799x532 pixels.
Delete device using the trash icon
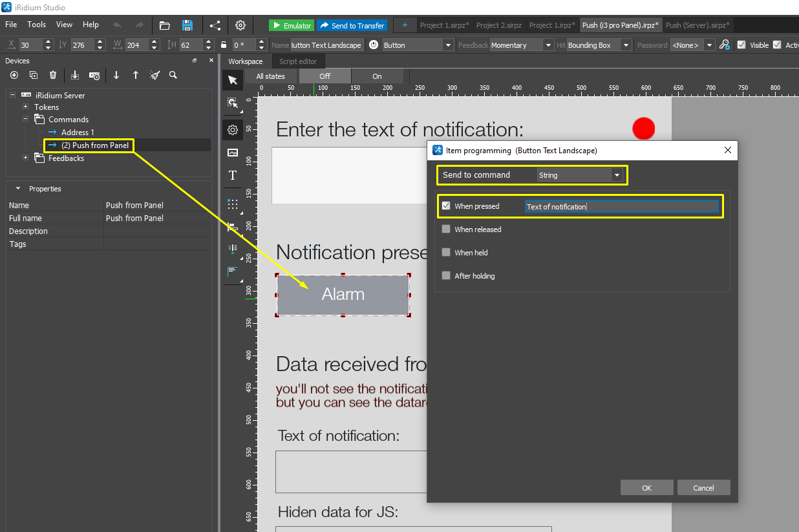(x=53, y=75)
